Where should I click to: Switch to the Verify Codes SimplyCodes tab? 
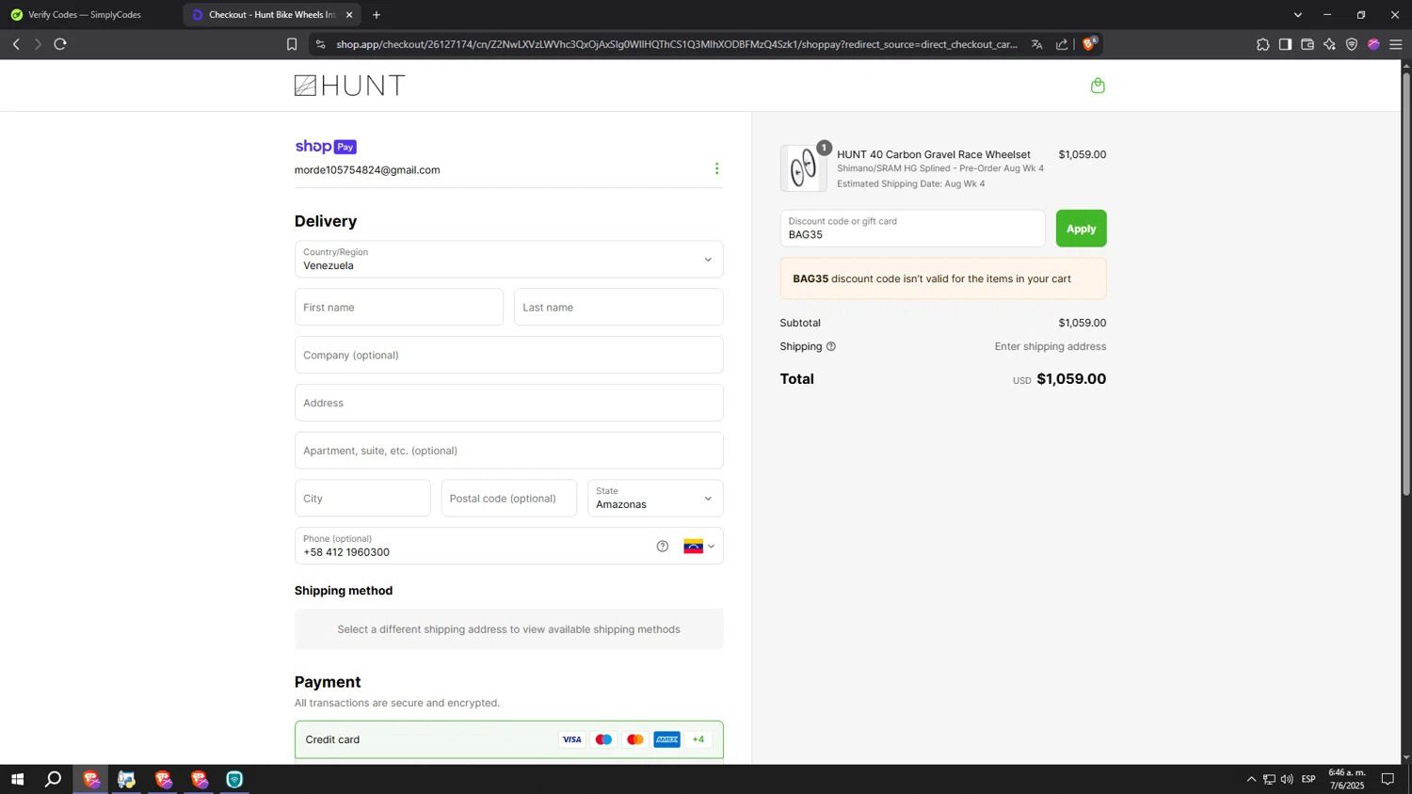90,15
